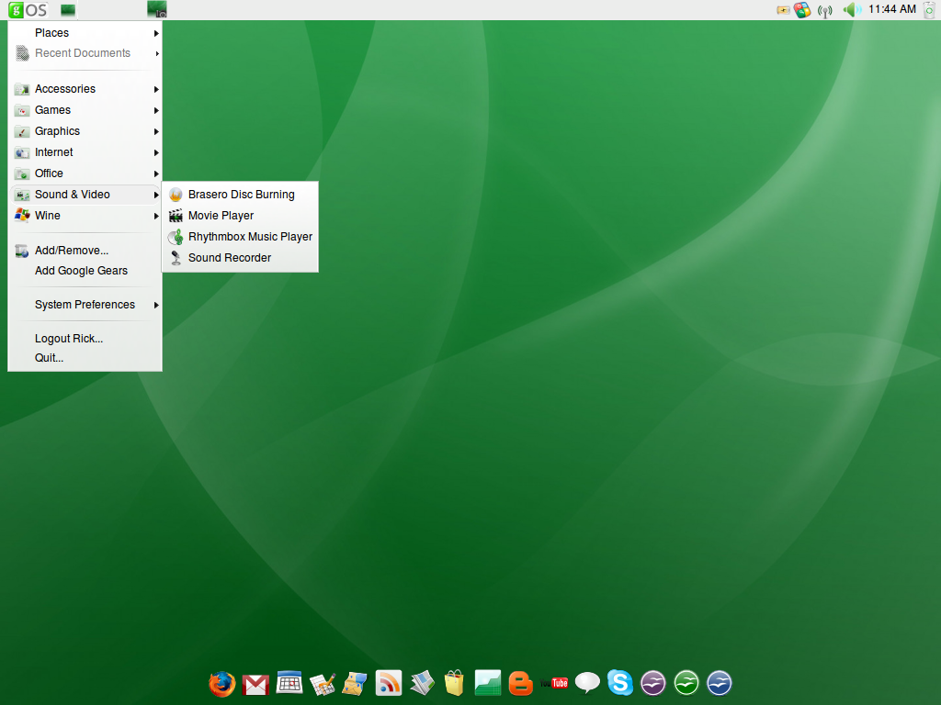Viewport: 941px width, 705px height.
Task: Expand the Graphics submenu
Action: point(85,130)
